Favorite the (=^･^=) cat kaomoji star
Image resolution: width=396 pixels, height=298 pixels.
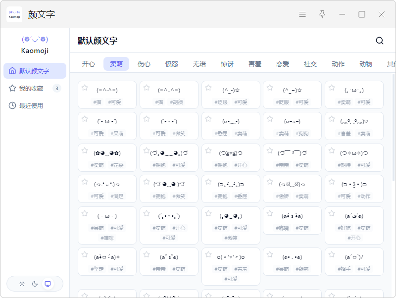(x=85, y=88)
